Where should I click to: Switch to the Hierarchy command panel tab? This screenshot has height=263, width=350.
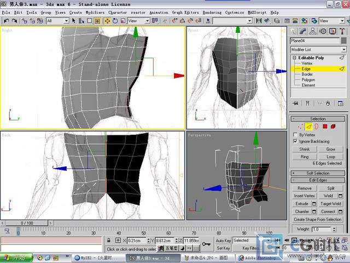(313, 31)
